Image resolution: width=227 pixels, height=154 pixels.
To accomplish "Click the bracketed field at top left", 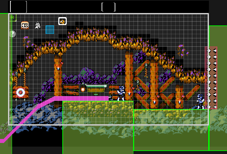I will click(x=18, y=7).
